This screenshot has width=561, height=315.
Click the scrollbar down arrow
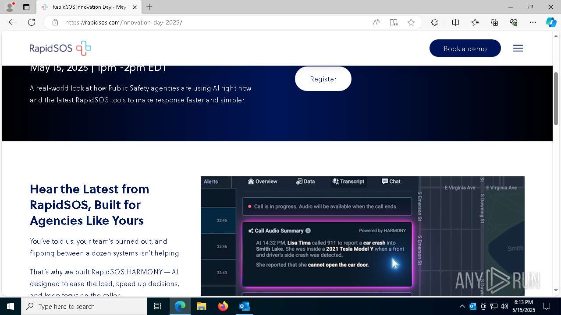(556, 290)
